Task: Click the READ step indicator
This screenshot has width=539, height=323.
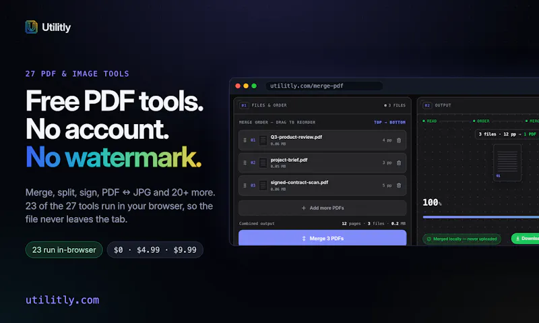Action: coord(429,121)
